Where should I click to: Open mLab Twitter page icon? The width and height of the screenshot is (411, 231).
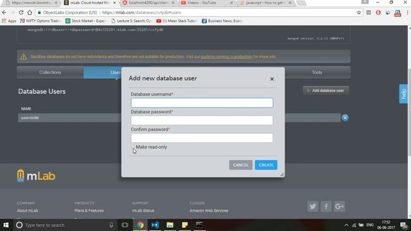[313, 207]
